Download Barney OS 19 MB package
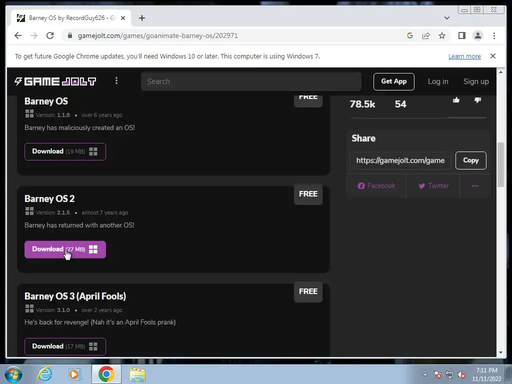 [65, 151]
